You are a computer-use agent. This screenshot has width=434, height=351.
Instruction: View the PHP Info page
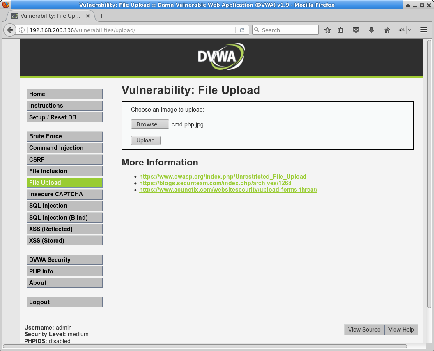[x=64, y=271]
